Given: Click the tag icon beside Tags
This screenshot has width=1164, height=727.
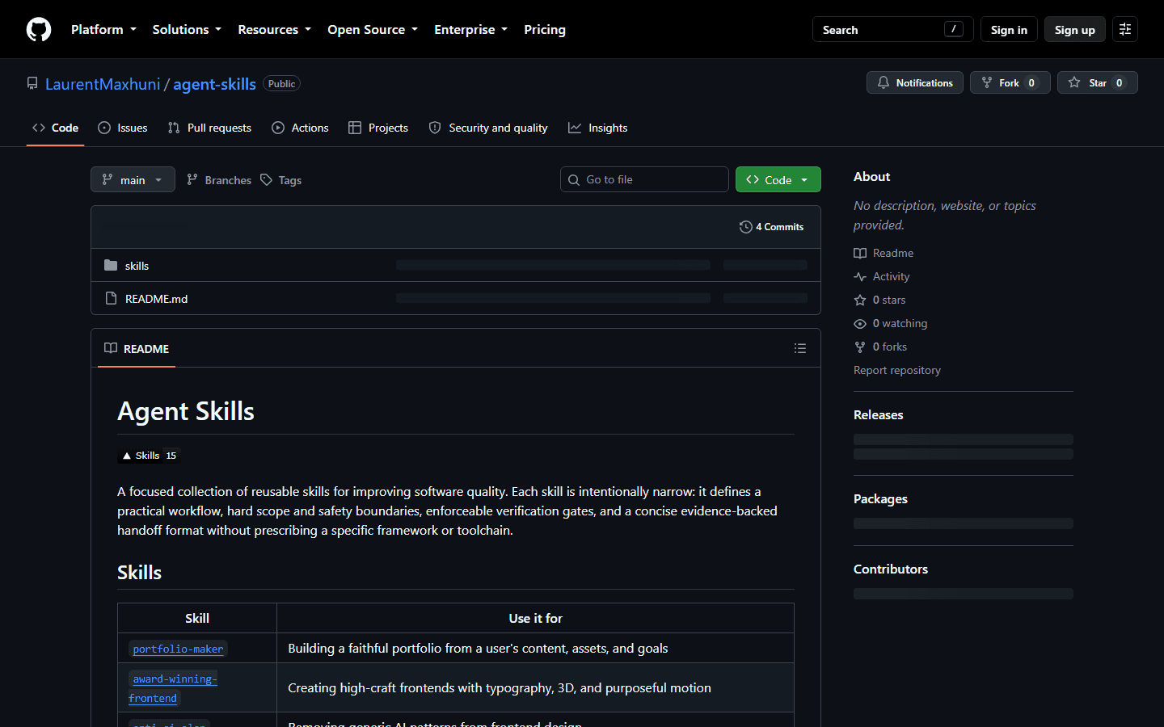Looking at the screenshot, I should 267,179.
